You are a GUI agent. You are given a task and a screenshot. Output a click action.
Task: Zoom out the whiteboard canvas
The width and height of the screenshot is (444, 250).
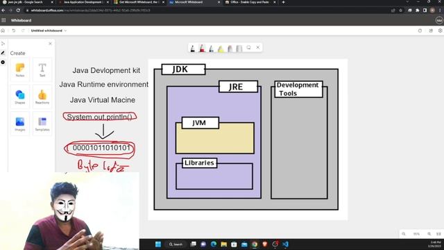pos(404,234)
